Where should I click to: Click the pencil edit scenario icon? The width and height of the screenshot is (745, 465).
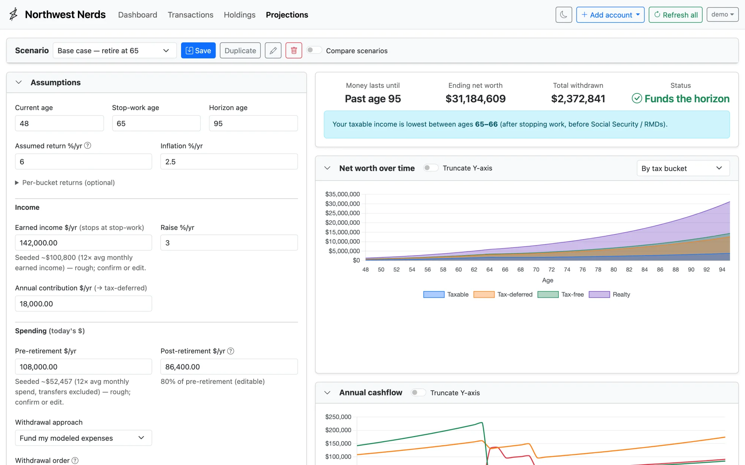click(273, 51)
